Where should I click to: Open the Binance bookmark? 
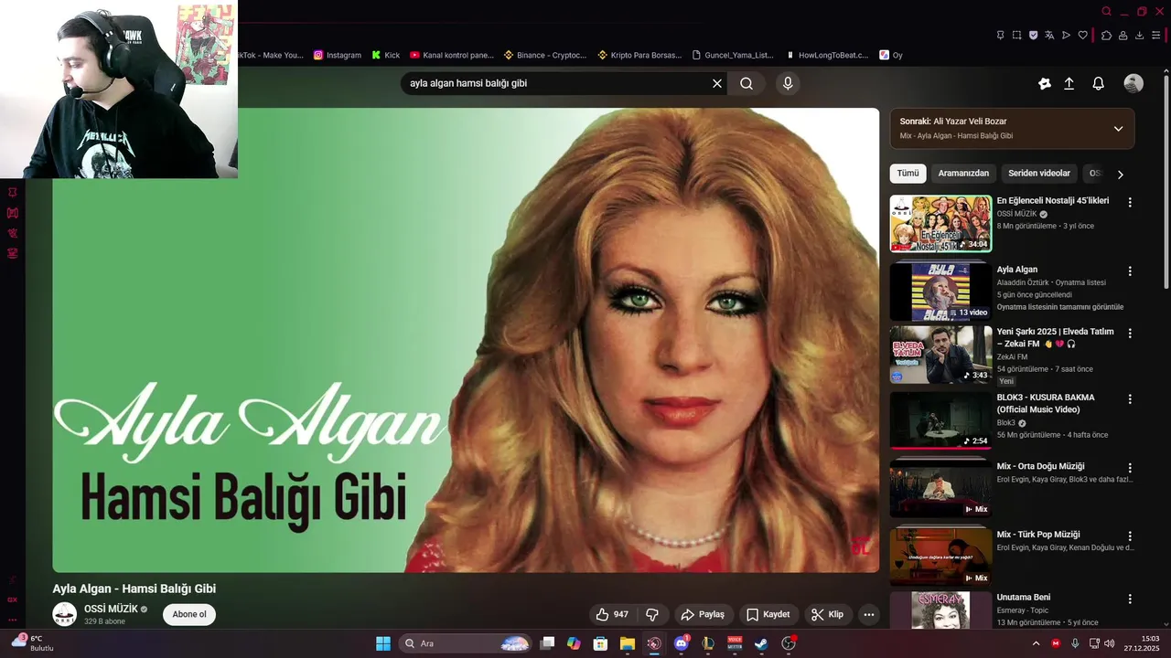tap(545, 55)
